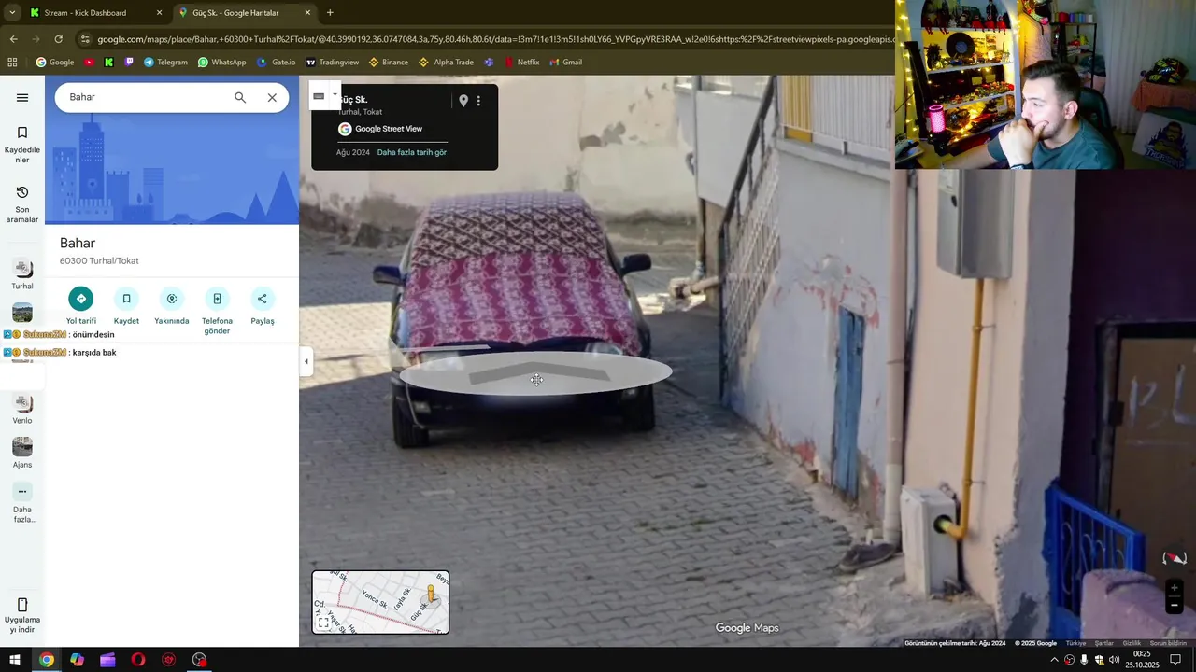
Task: Click Chrome in the taskbar
Action: pyautogui.click(x=46, y=660)
